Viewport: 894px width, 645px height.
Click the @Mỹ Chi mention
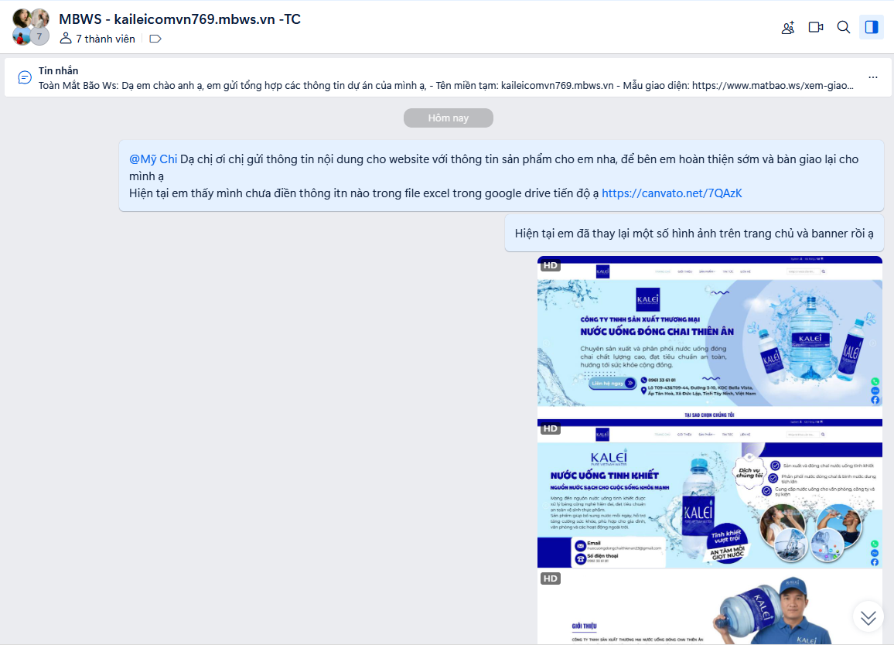tap(153, 159)
